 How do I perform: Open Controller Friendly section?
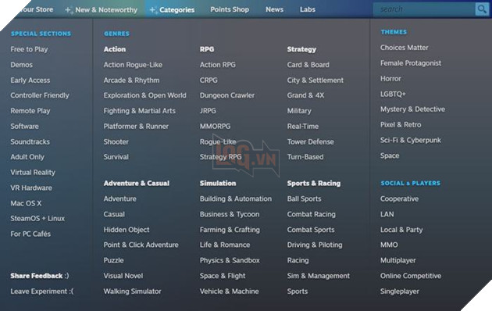point(40,95)
